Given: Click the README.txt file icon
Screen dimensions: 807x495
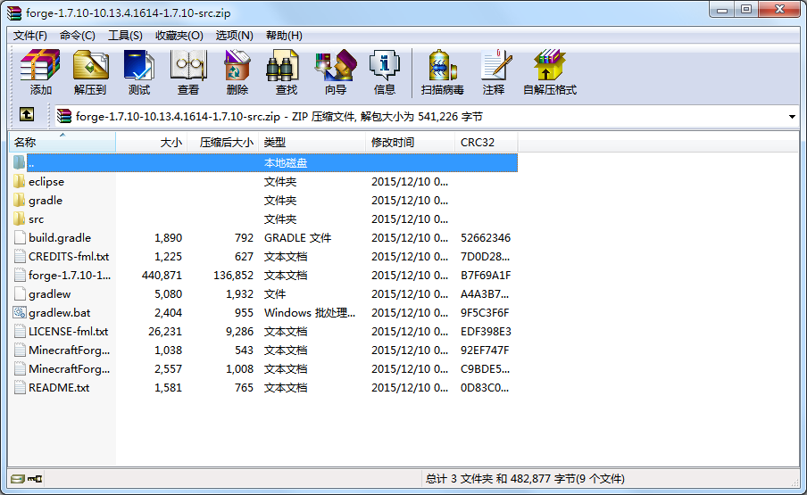Looking at the screenshot, I should (20, 387).
